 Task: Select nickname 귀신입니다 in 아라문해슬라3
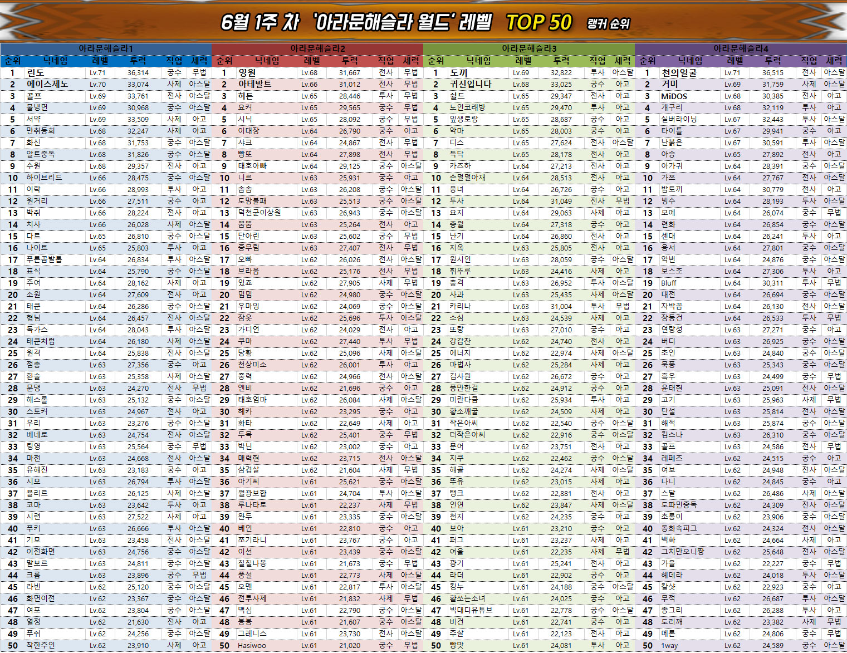coord(471,85)
